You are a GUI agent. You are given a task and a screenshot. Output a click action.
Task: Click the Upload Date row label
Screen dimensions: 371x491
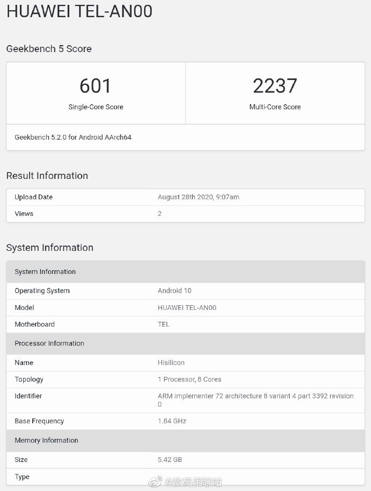pos(33,197)
